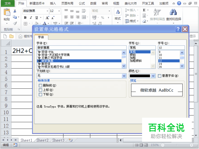Expand the Paste options arrow
This screenshot has height=149, width=199.
(x=7, y=24)
